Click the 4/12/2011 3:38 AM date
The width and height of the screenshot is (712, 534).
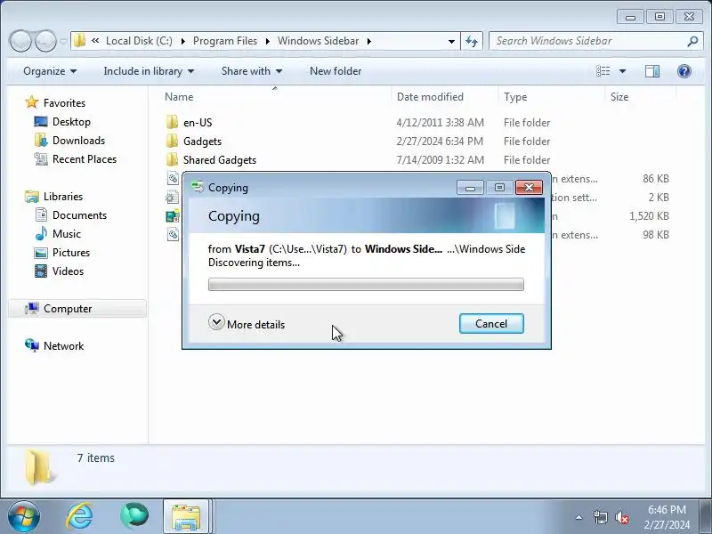440,123
